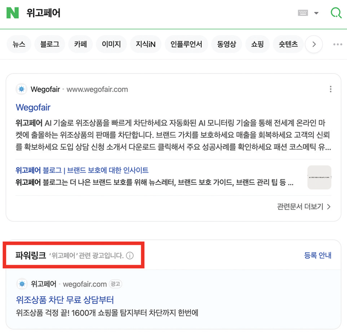Expand 관련문서 더보기

coord(303,206)
